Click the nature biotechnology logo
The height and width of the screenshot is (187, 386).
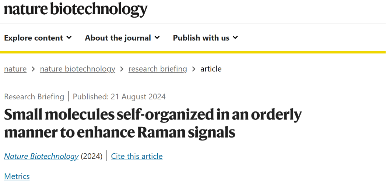click(76, 10)
